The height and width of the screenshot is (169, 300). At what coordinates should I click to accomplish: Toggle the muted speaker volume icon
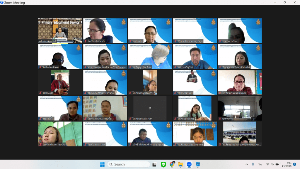272,164
